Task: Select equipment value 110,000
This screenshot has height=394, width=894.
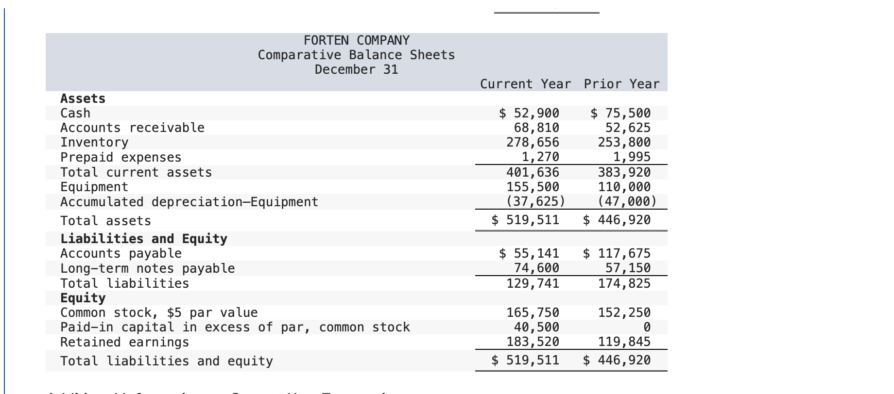Action: (624, 187)
